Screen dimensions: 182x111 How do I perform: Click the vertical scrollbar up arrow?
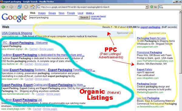click(x=180, y=12)
